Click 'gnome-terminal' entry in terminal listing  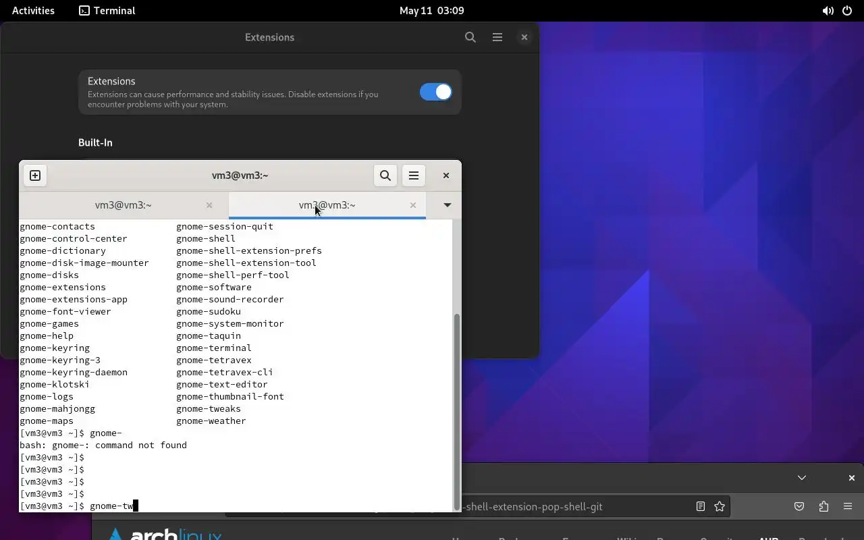pyautogui.click(x=214, y=348)
